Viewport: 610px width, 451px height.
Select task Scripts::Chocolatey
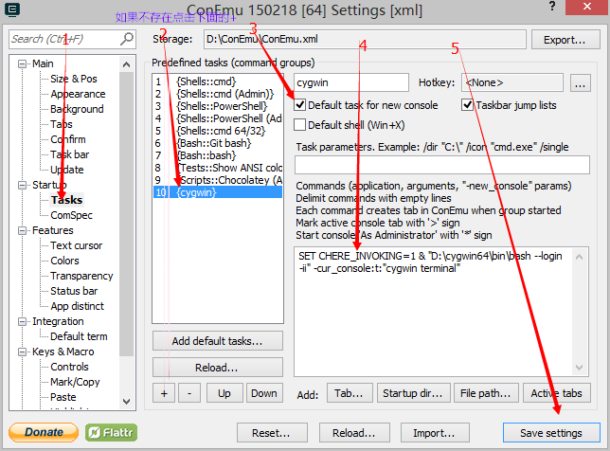coord(218,180)
